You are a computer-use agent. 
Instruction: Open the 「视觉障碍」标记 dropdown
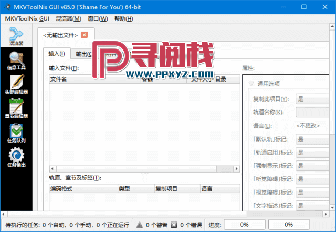pyautogui.click(x=312, y=192)
